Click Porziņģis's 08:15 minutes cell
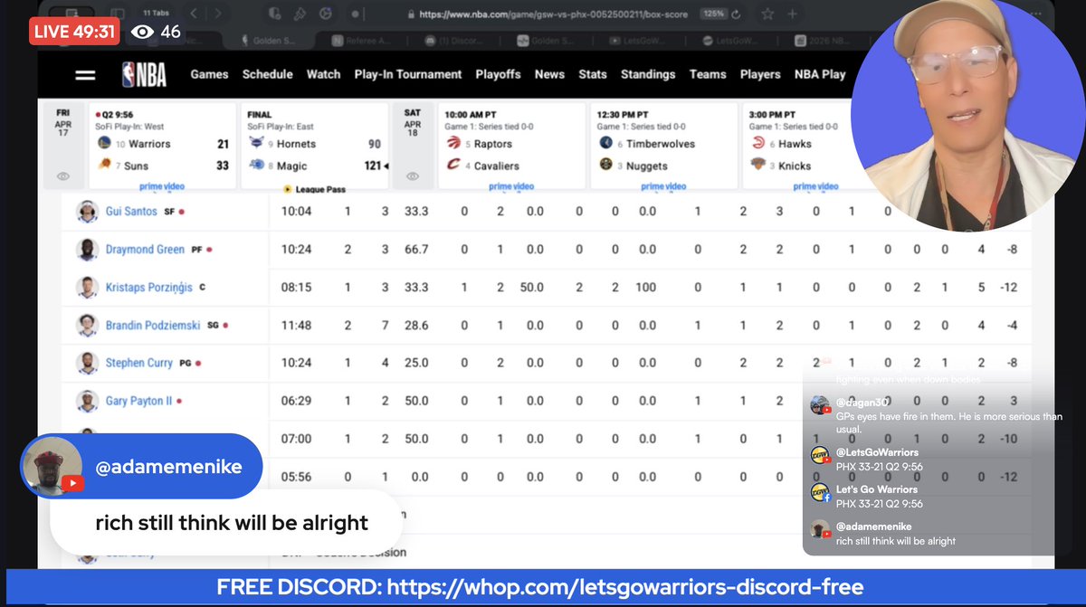The width and height of the screenshot is (1086, 607). pos(296,288)
